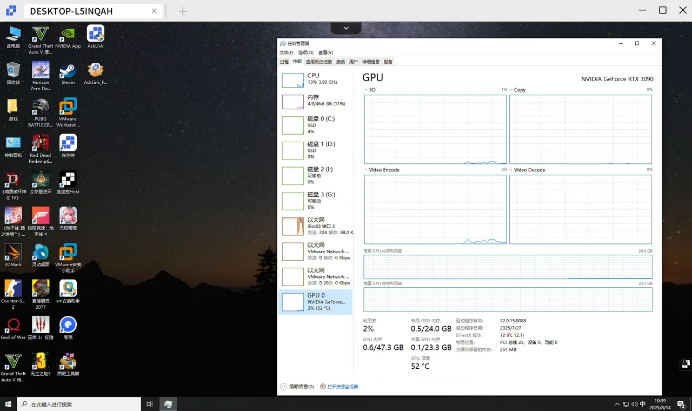Image resolution: width=692 pixels, height=411 pixels.
Task: Open the 极限竞速:地平线 4 shortcut
Action: point(41,222)
